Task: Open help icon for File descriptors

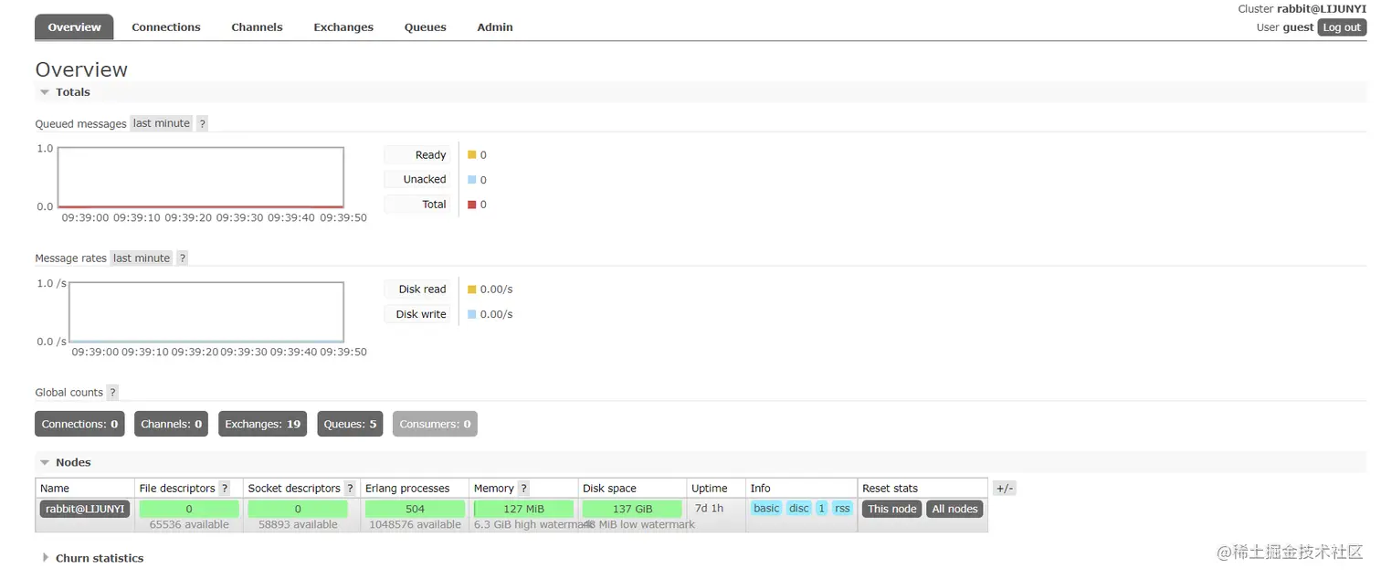Action: [225, 489]
